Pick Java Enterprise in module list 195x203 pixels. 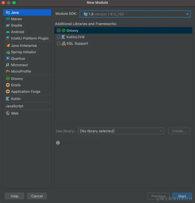(x=27, y=45)
